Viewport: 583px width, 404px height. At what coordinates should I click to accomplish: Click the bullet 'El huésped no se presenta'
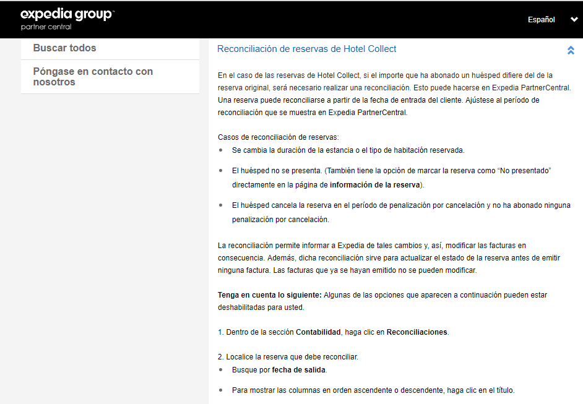coord(392,170)
